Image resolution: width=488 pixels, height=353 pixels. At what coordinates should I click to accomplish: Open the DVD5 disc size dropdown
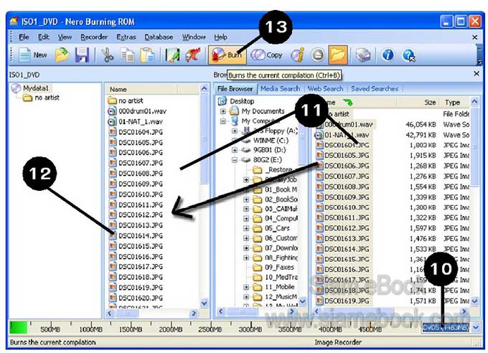[x=475, y=327]
